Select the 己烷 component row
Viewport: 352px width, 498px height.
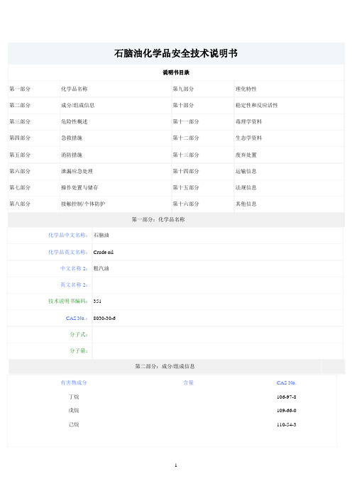tap(74, 424)
